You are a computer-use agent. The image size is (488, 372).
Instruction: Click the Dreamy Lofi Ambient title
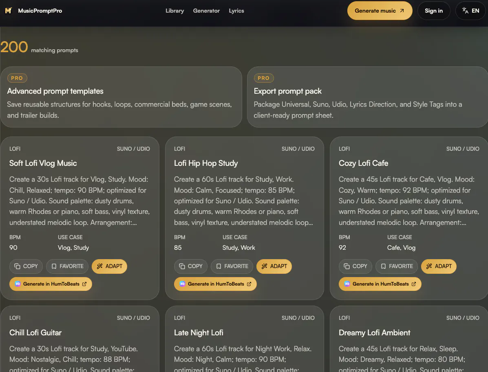point(374,332)
